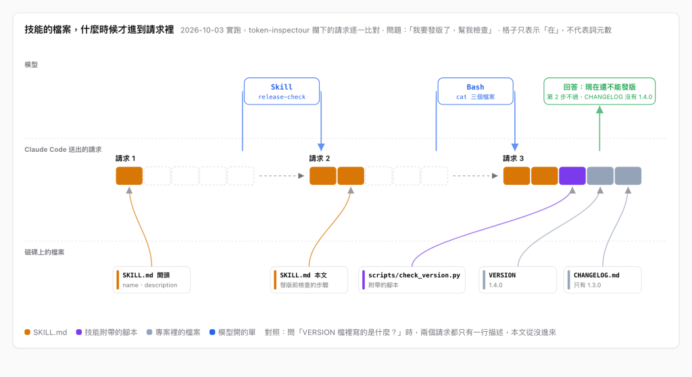This screenshot has height=377, width=692.
Task: Click the 附帶的腳本 text in the script card
Action: point(384,285)
